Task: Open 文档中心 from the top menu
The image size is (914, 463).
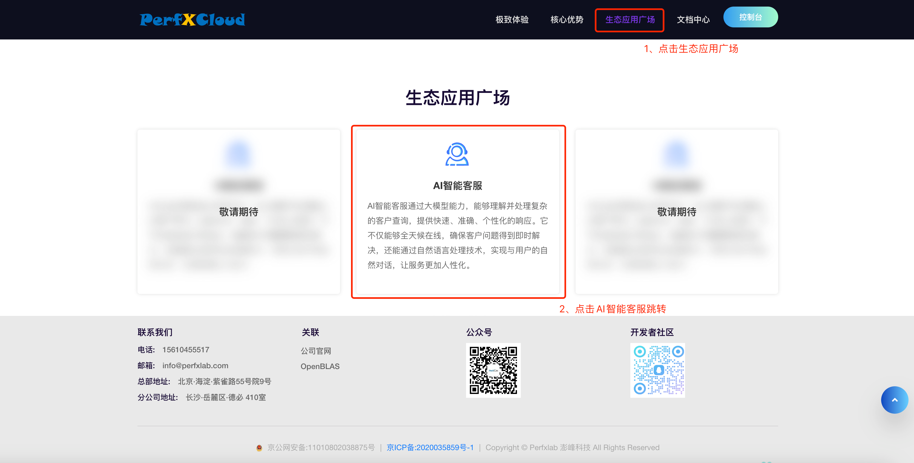Action: (x=693, y=19)
